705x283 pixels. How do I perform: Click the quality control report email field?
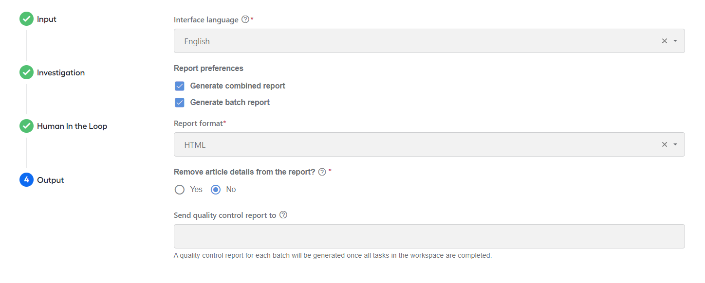(429, 236)
